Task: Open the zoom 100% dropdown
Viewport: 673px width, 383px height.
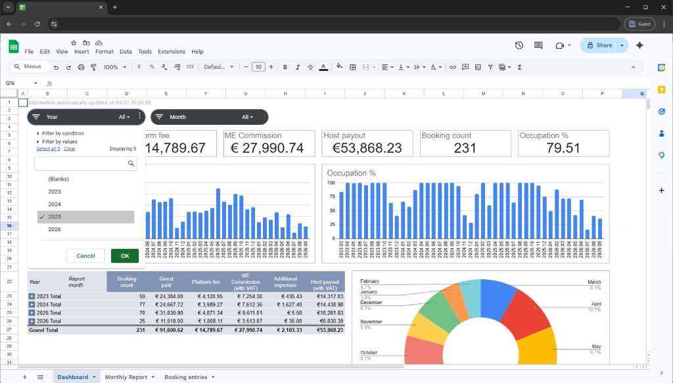Action: (114, 67)
